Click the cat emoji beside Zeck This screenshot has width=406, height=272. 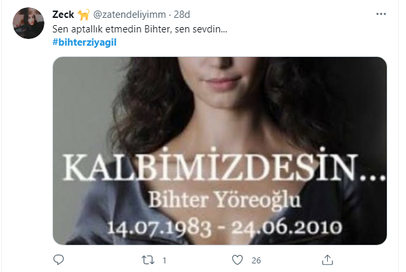pos(83,15)
